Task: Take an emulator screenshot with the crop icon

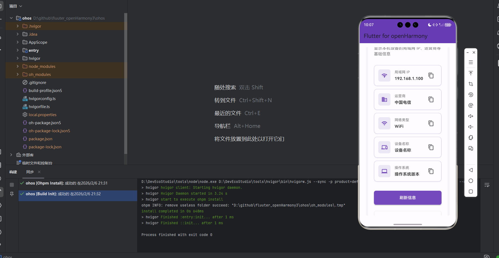Action: pyautogui.click(x=471, y=84)
